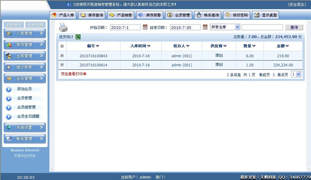311x180 pixels.
Task: Open 产品入库 from the toolbar
Action: tap(63, 15)
